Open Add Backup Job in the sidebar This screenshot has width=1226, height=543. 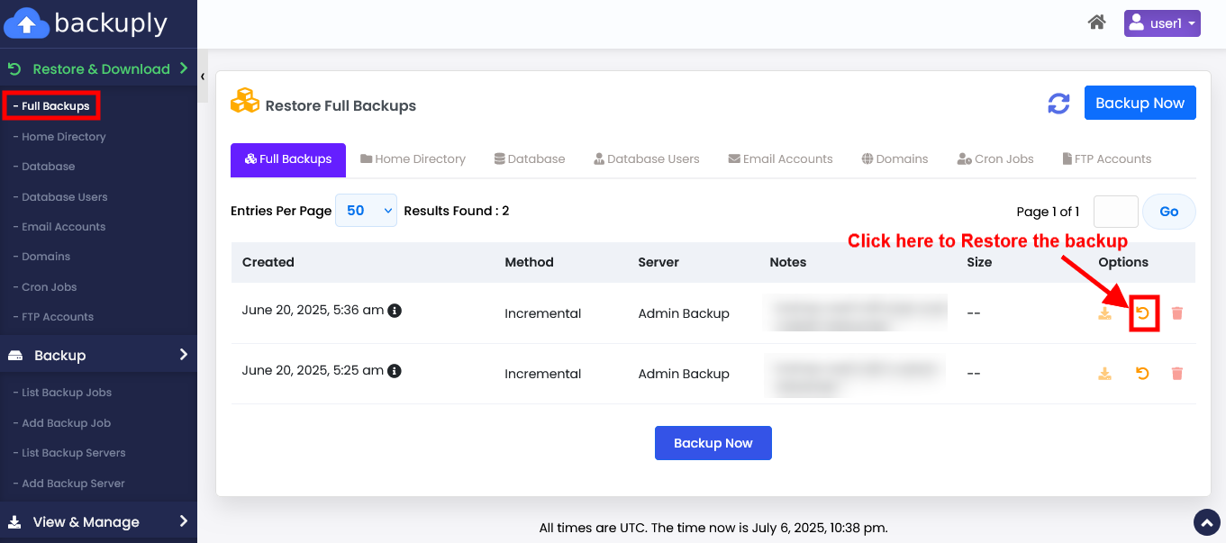[x=66, y=423]
